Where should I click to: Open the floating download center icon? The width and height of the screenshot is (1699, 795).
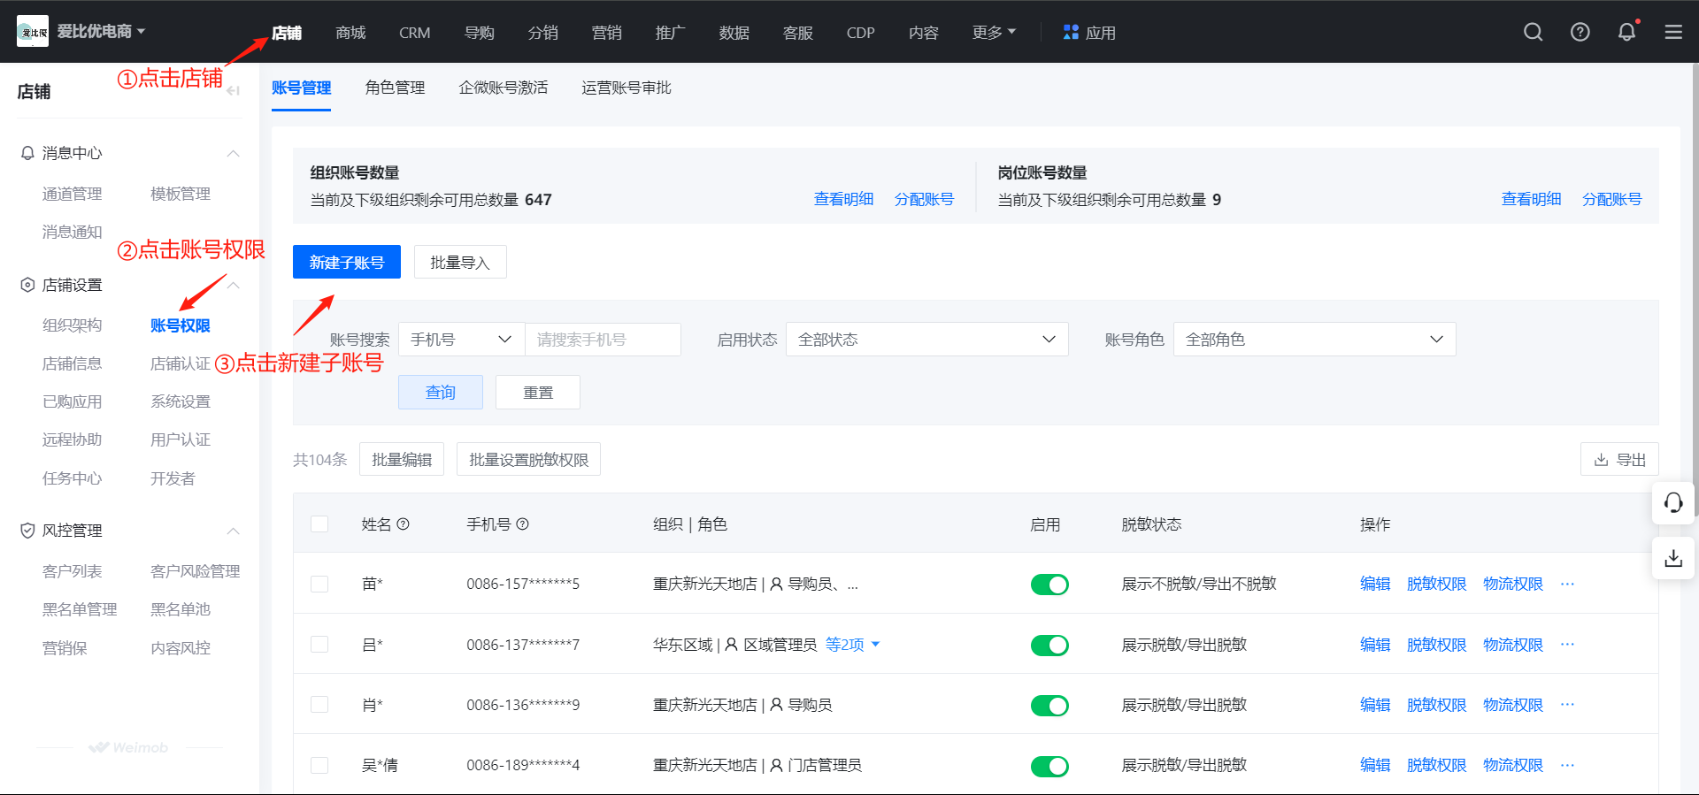click(x=1673, y=558)
